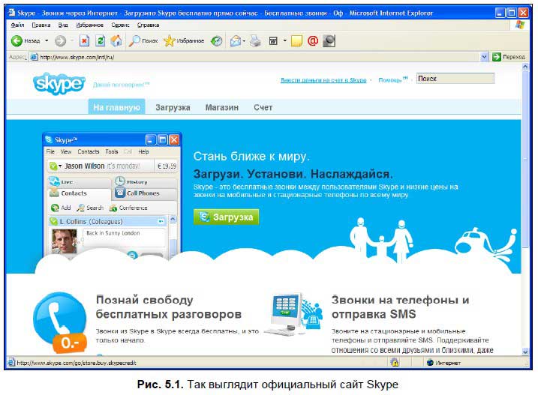Go to the browser Home icon

pyautogui.click(x=116, y=40)
